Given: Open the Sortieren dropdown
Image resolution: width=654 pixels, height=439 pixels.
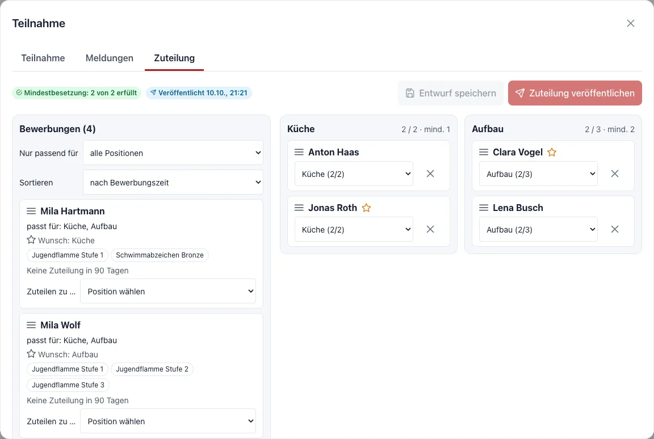Looking at the screenshot, I should (173, 183).
